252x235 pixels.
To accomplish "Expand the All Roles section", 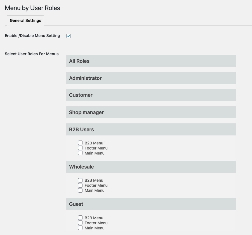I will click(x=151, y=61).
